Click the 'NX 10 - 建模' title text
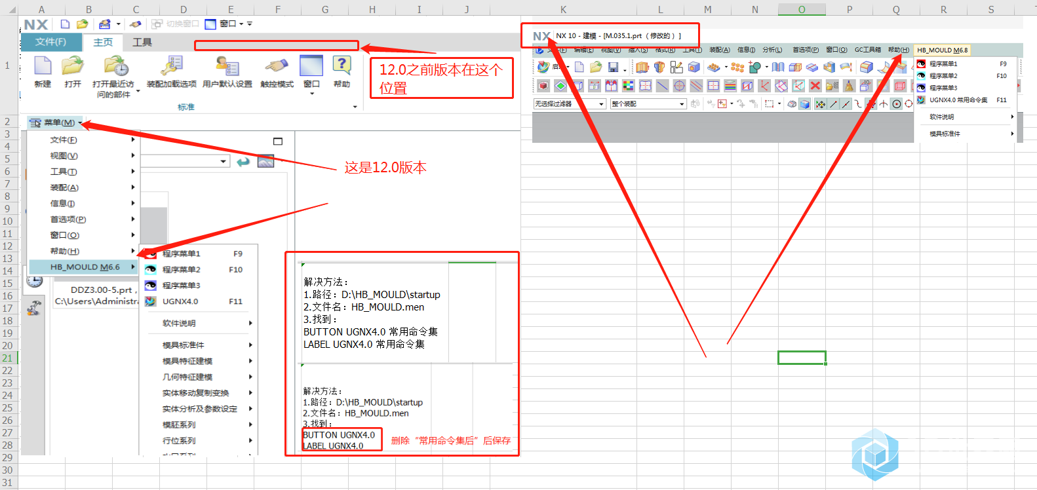The width and height of the screenshot is (1037, 490). tap(576, 35)
